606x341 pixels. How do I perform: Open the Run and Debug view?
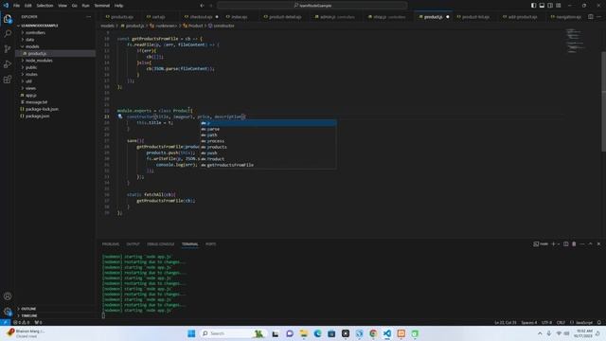point(8,64)
